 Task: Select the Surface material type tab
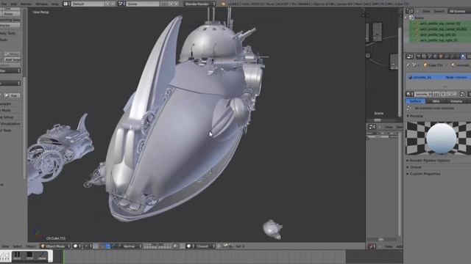[415, 101]
